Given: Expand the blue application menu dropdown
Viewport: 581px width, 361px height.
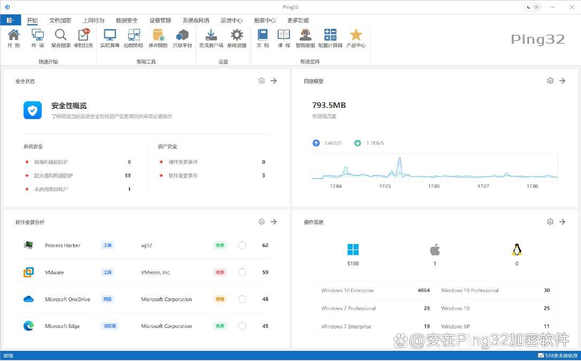Looking at the screenshot, I should 10,20.
